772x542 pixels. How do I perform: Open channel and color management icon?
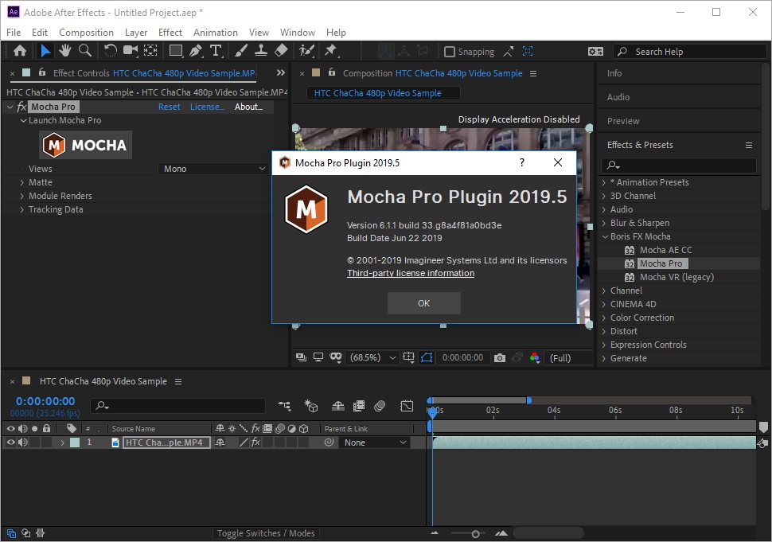click(535, 358)
